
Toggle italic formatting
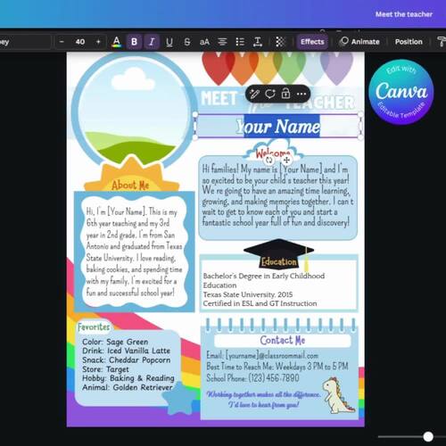(x=152, y=42)
